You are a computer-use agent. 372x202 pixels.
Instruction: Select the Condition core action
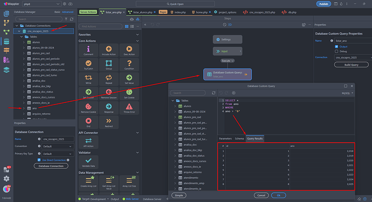[129, 65]
